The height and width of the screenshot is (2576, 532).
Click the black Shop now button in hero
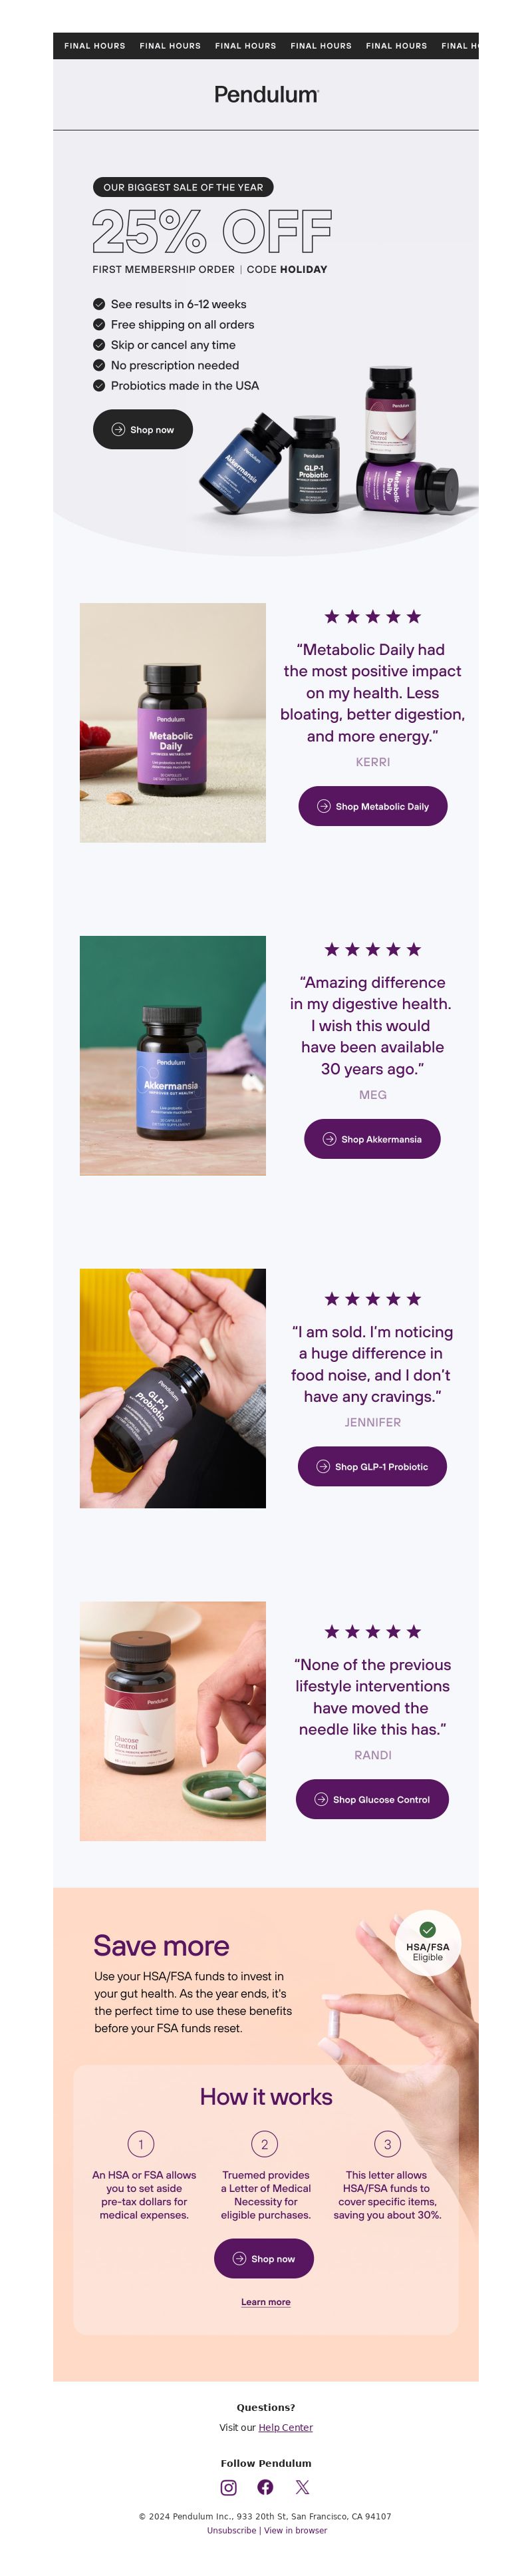click(143, 429)
